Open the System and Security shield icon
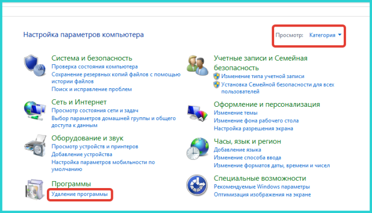The width and height of the screenshot is (372, 213). 35,65
